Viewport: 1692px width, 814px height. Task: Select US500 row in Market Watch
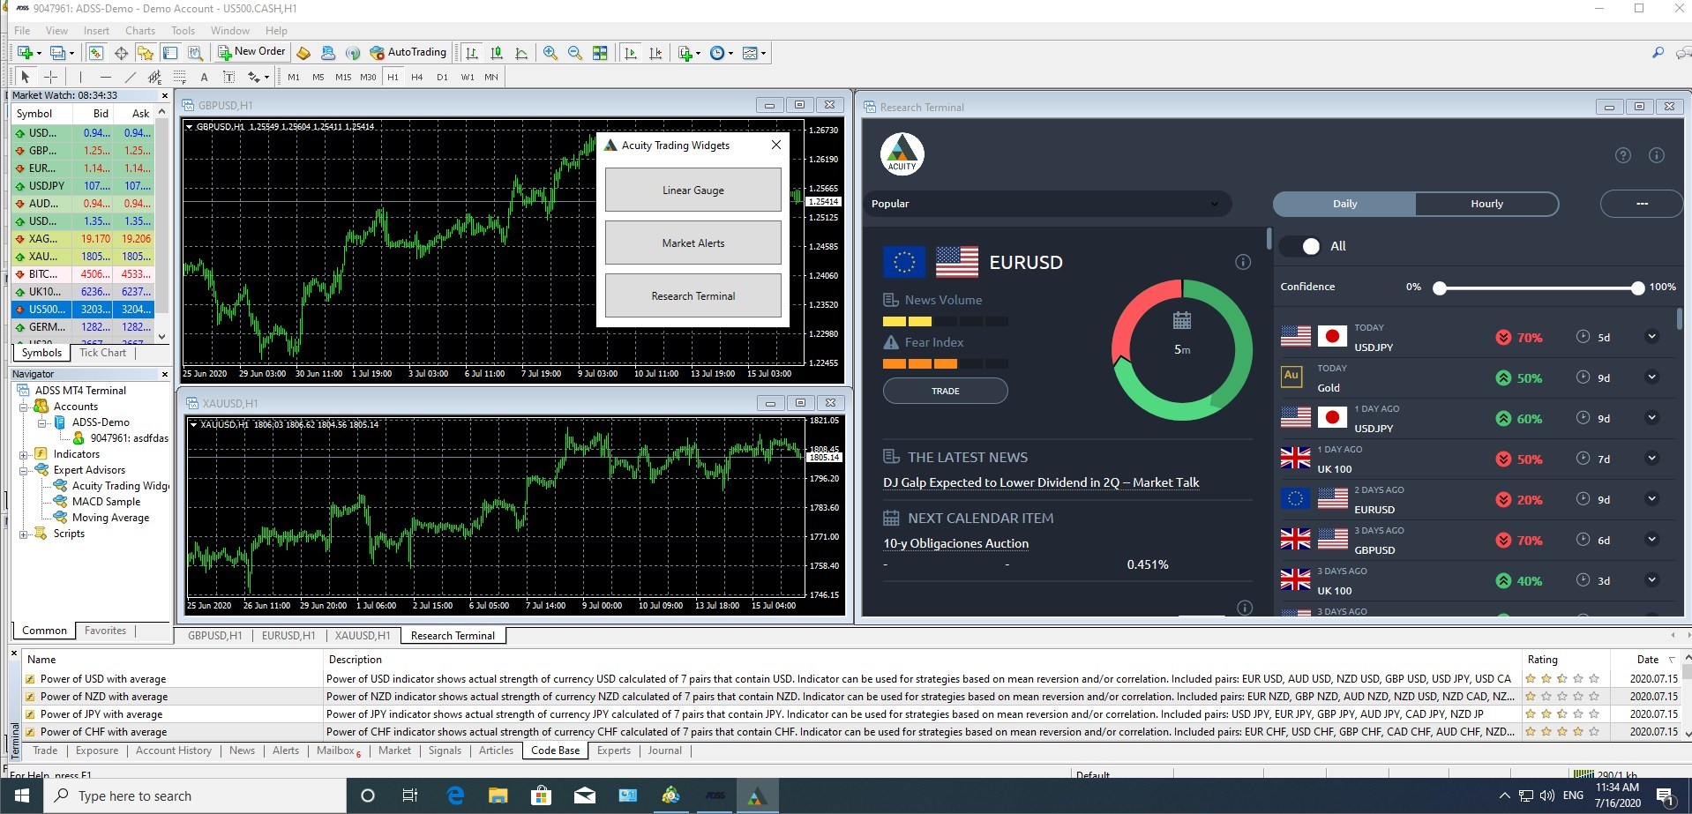pos(83,310)
